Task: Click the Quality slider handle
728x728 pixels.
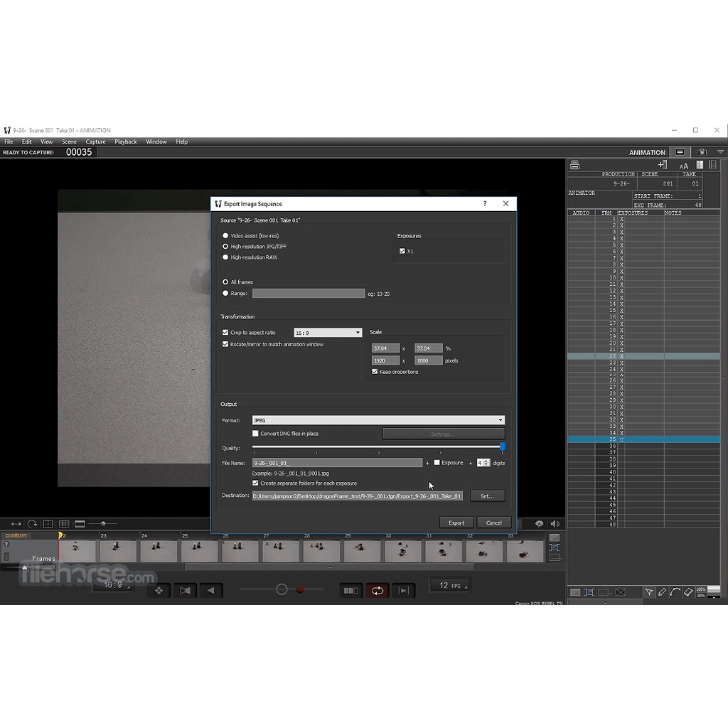Action: coord(503,447)
